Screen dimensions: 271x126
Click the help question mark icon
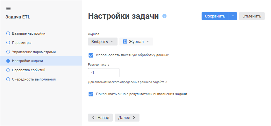164,16
